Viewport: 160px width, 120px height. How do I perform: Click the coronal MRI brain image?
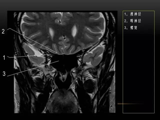[64, 62]
